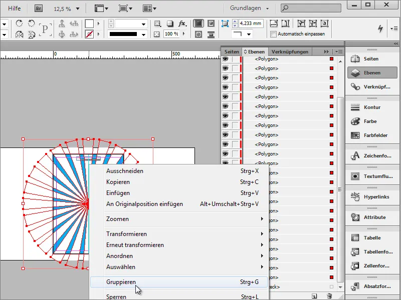Open the arrange documents dropdown

tap(149, 8)
